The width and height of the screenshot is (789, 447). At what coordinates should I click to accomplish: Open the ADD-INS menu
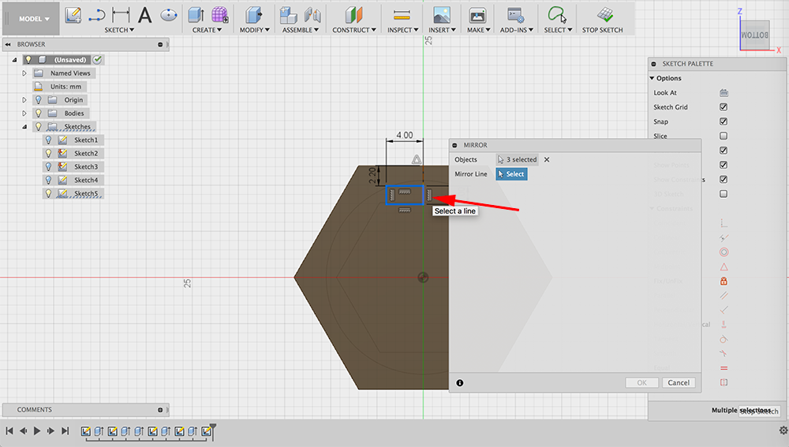coord(516,30)
